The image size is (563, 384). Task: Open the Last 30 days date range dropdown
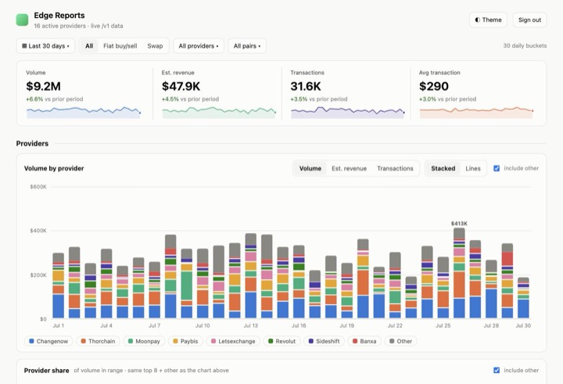point(45,46)
